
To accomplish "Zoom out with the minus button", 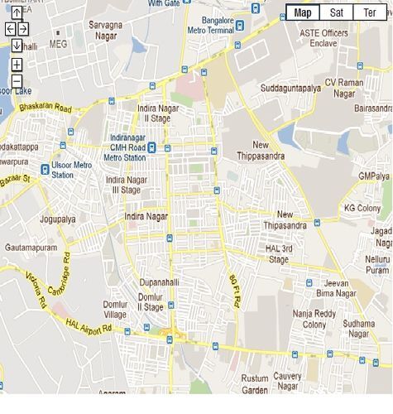I will pos(17,81).
